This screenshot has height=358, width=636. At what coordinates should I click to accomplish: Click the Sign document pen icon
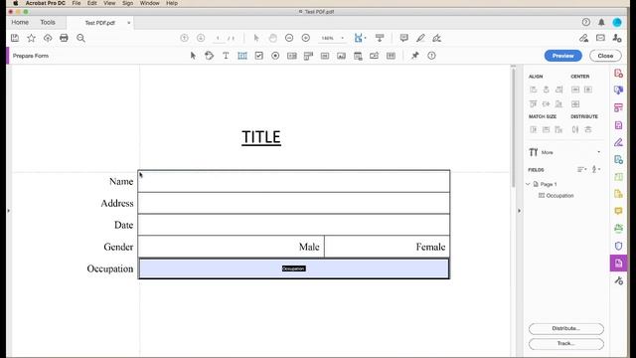[437, 38]
